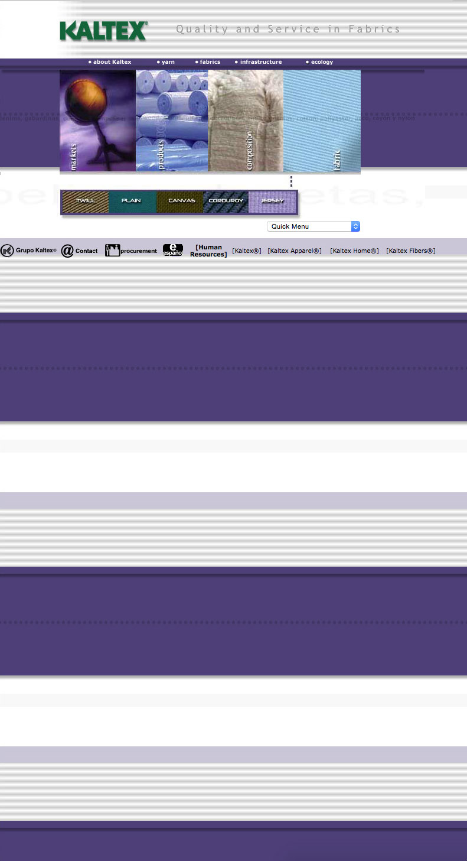Select the Plain fabric swatch
The width and height of the screenshot is (467, 861).
click(132, 202)
